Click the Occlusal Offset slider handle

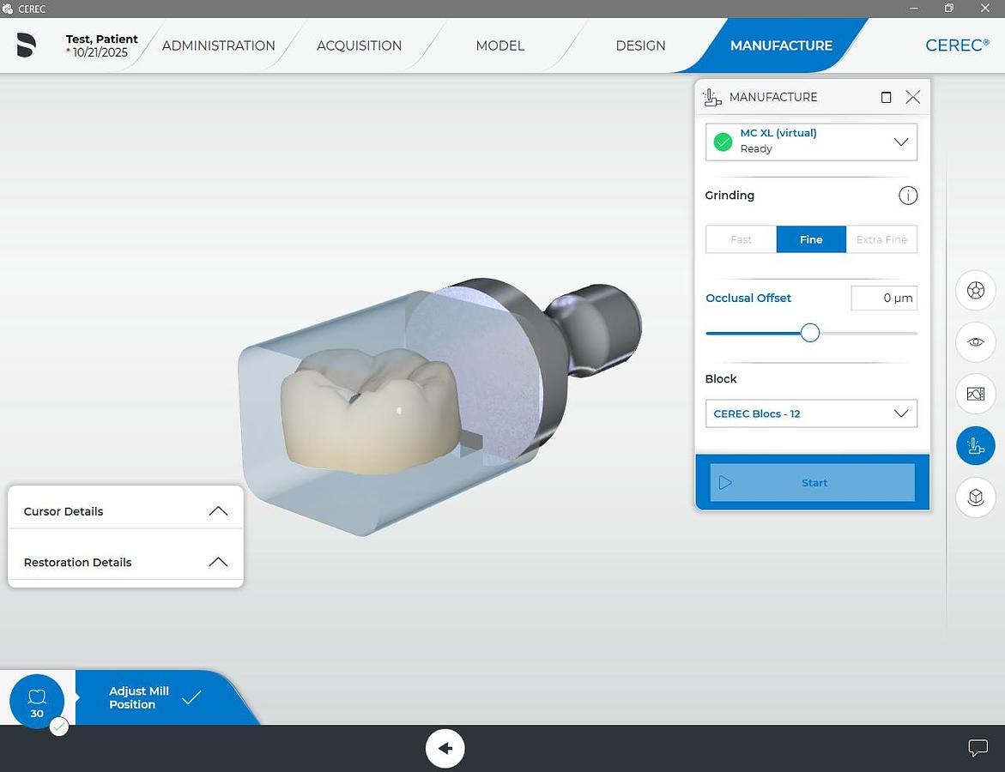point(810,333)
